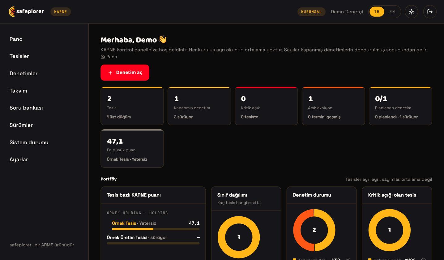Click the plus icon on Denetim aç

(110, 73)
